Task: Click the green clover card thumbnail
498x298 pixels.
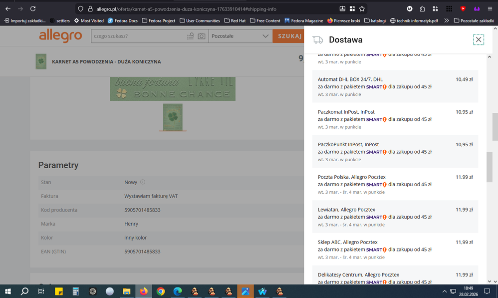Action: [x=172, y=118]
